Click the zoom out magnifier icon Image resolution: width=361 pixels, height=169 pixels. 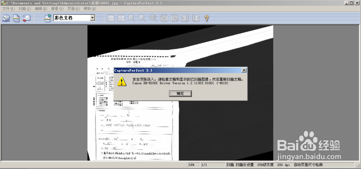click(x=142, y=18)
